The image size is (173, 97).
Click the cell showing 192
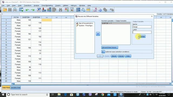pos(36,37)
